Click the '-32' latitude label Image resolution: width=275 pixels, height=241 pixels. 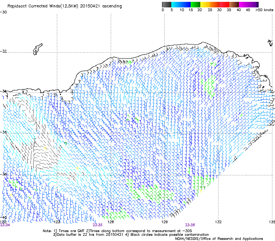[x=3, y=51]
